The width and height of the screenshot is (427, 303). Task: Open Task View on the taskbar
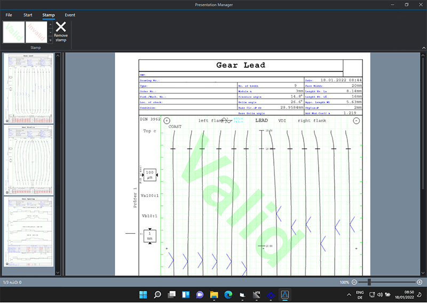click(171, 294)
